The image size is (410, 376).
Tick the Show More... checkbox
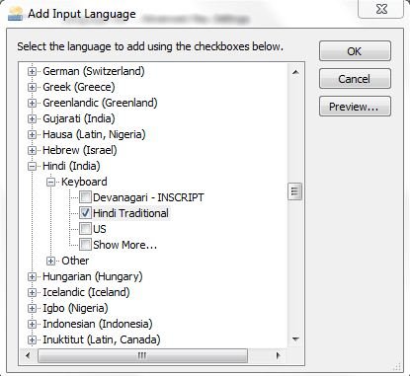pos(85,244)
